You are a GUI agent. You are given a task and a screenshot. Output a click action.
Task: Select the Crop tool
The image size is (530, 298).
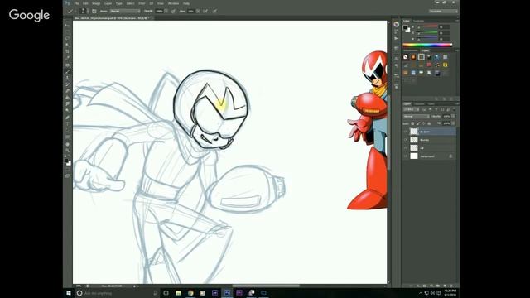68,51
